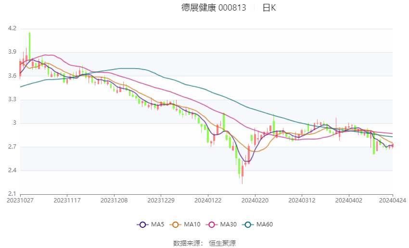Click the chart title 德展健康 000813
The width and height of the screenshot is (409, 248).
tap(214, 8)
